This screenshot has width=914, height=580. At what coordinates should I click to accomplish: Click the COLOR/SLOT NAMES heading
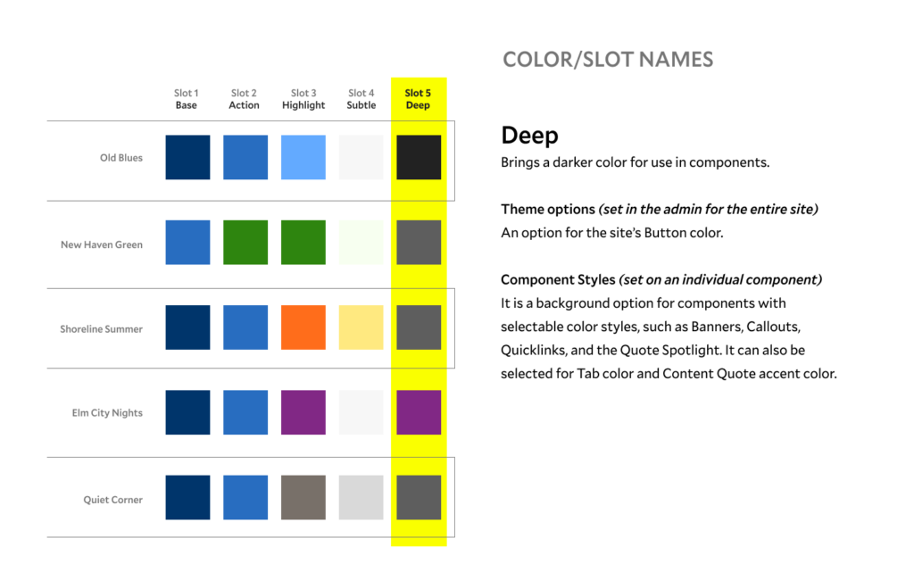pyautogui.click(x=608, y=60)
